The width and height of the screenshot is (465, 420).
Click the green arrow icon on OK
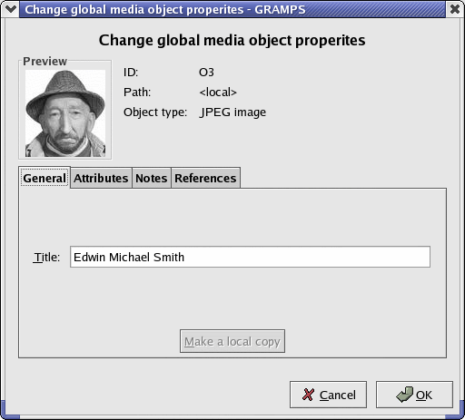click(x=404, y=395)
